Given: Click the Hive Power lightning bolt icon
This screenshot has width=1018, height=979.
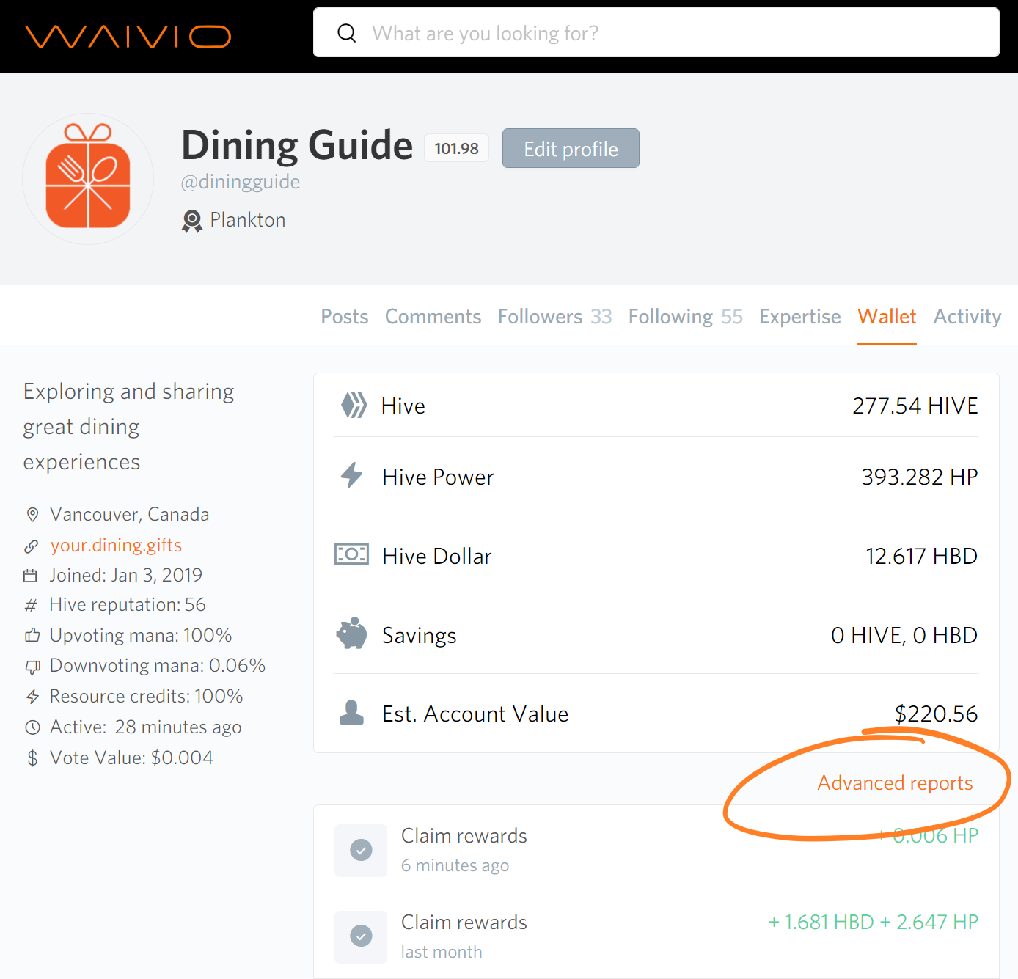Looking at the screenshot, I should [352, 475].
